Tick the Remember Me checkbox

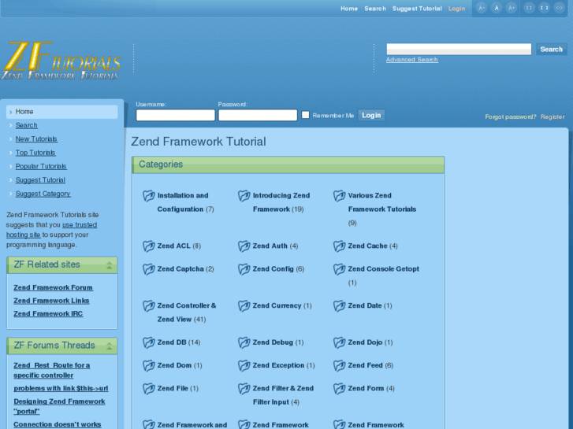[306, 115]
